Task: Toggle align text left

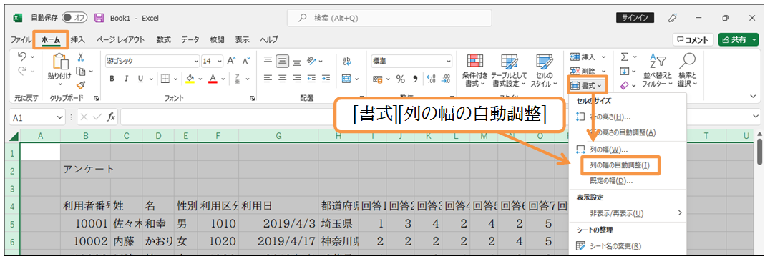Action: [x=268, y=79]
